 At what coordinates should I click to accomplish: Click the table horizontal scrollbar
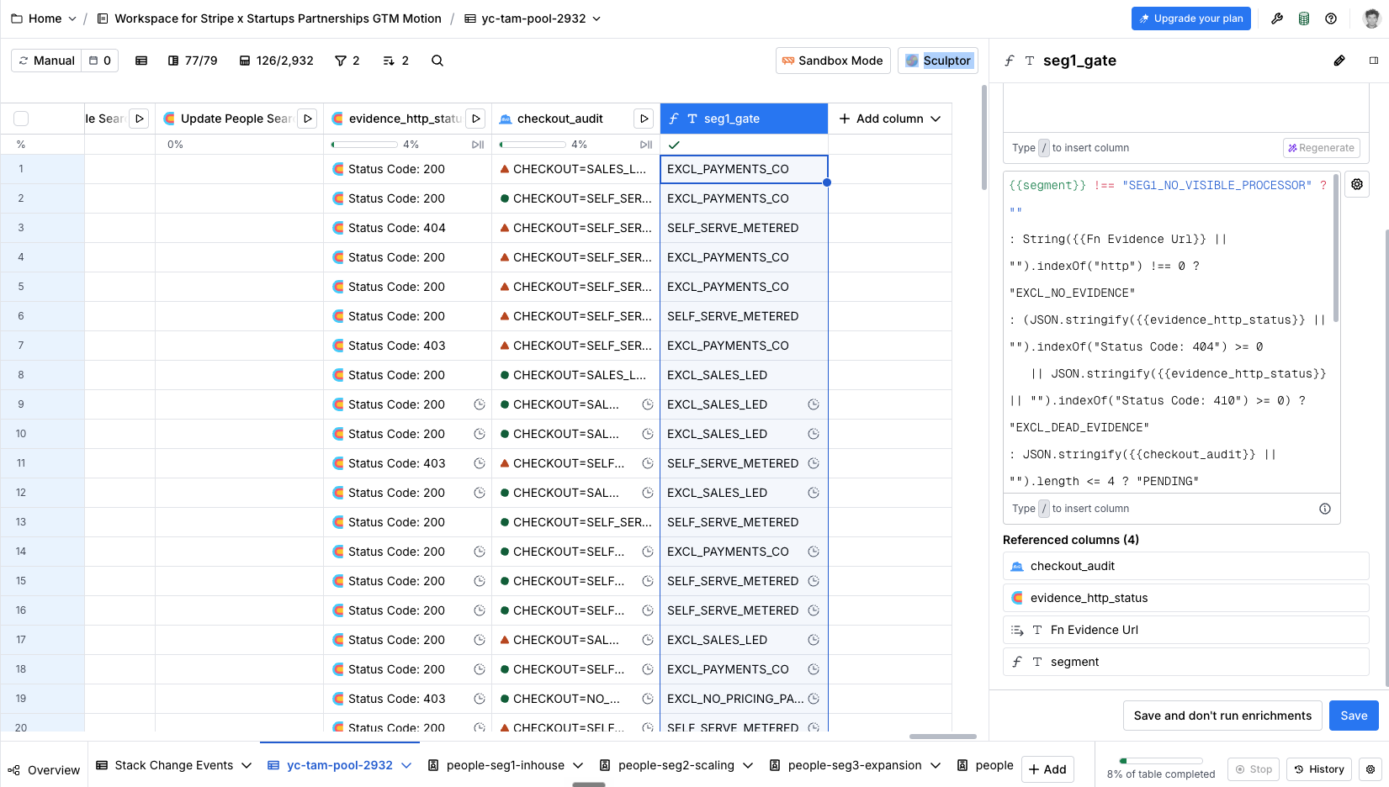point(942,737)
